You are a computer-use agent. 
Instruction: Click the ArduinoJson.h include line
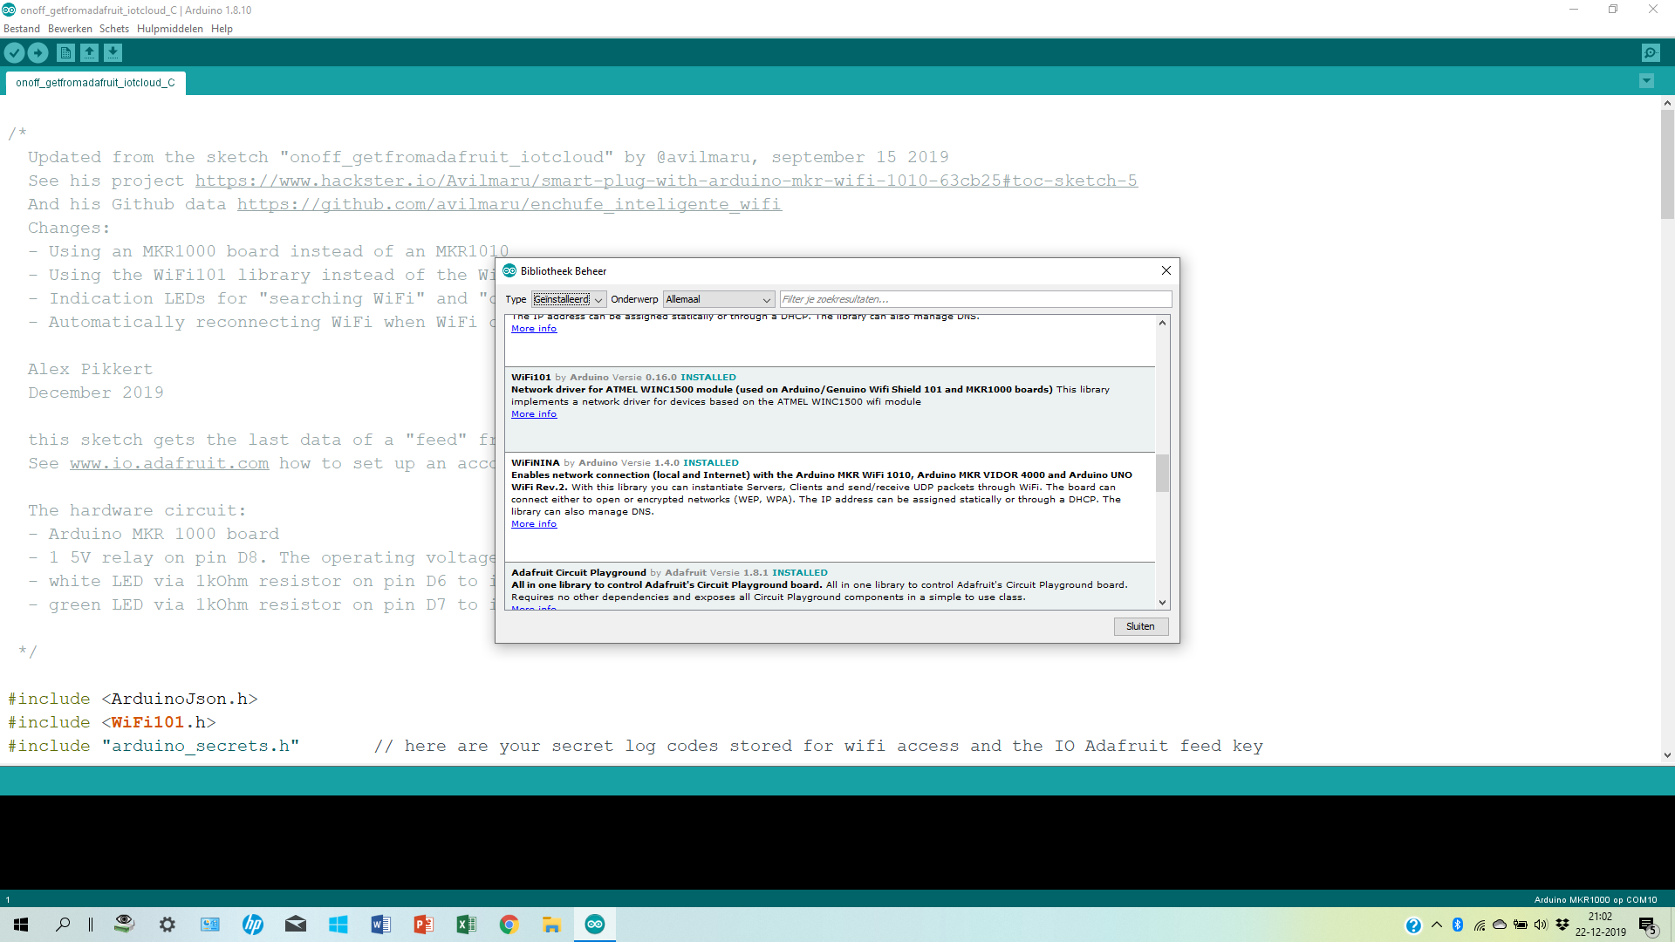(x=133, y=699)
